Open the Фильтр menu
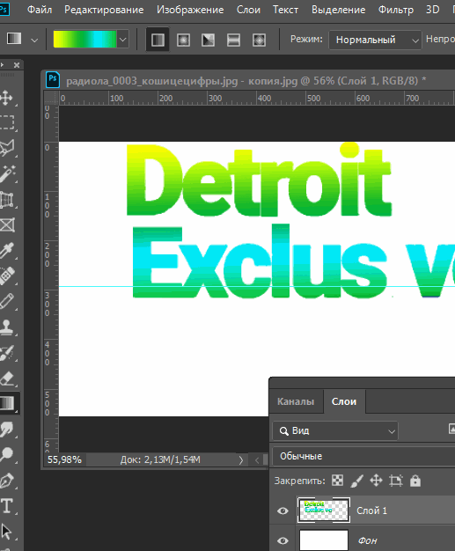This screenshot has height=551, width=455. 396,10
